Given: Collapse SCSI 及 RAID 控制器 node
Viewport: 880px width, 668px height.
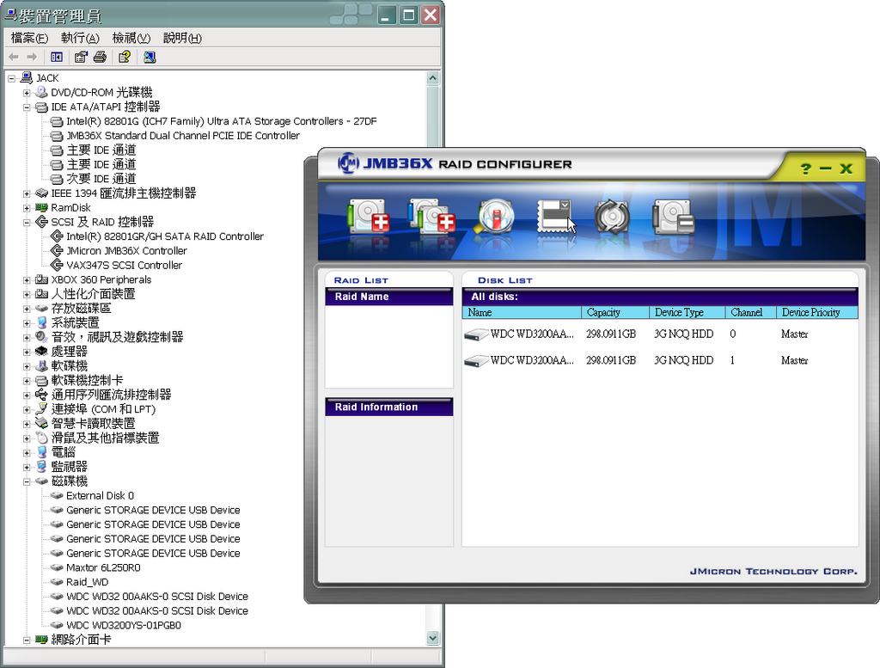Looking at the screenshot, I should [27, 223].
